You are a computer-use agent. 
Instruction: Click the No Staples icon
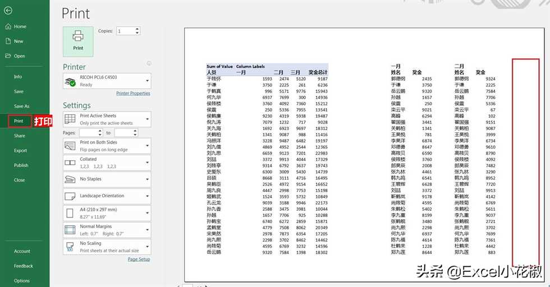(x=70, y=179)
